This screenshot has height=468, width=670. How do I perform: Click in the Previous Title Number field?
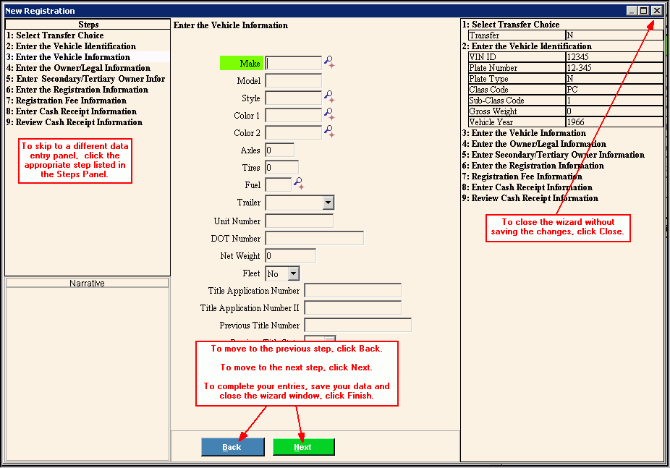click(x=357, y=326)
